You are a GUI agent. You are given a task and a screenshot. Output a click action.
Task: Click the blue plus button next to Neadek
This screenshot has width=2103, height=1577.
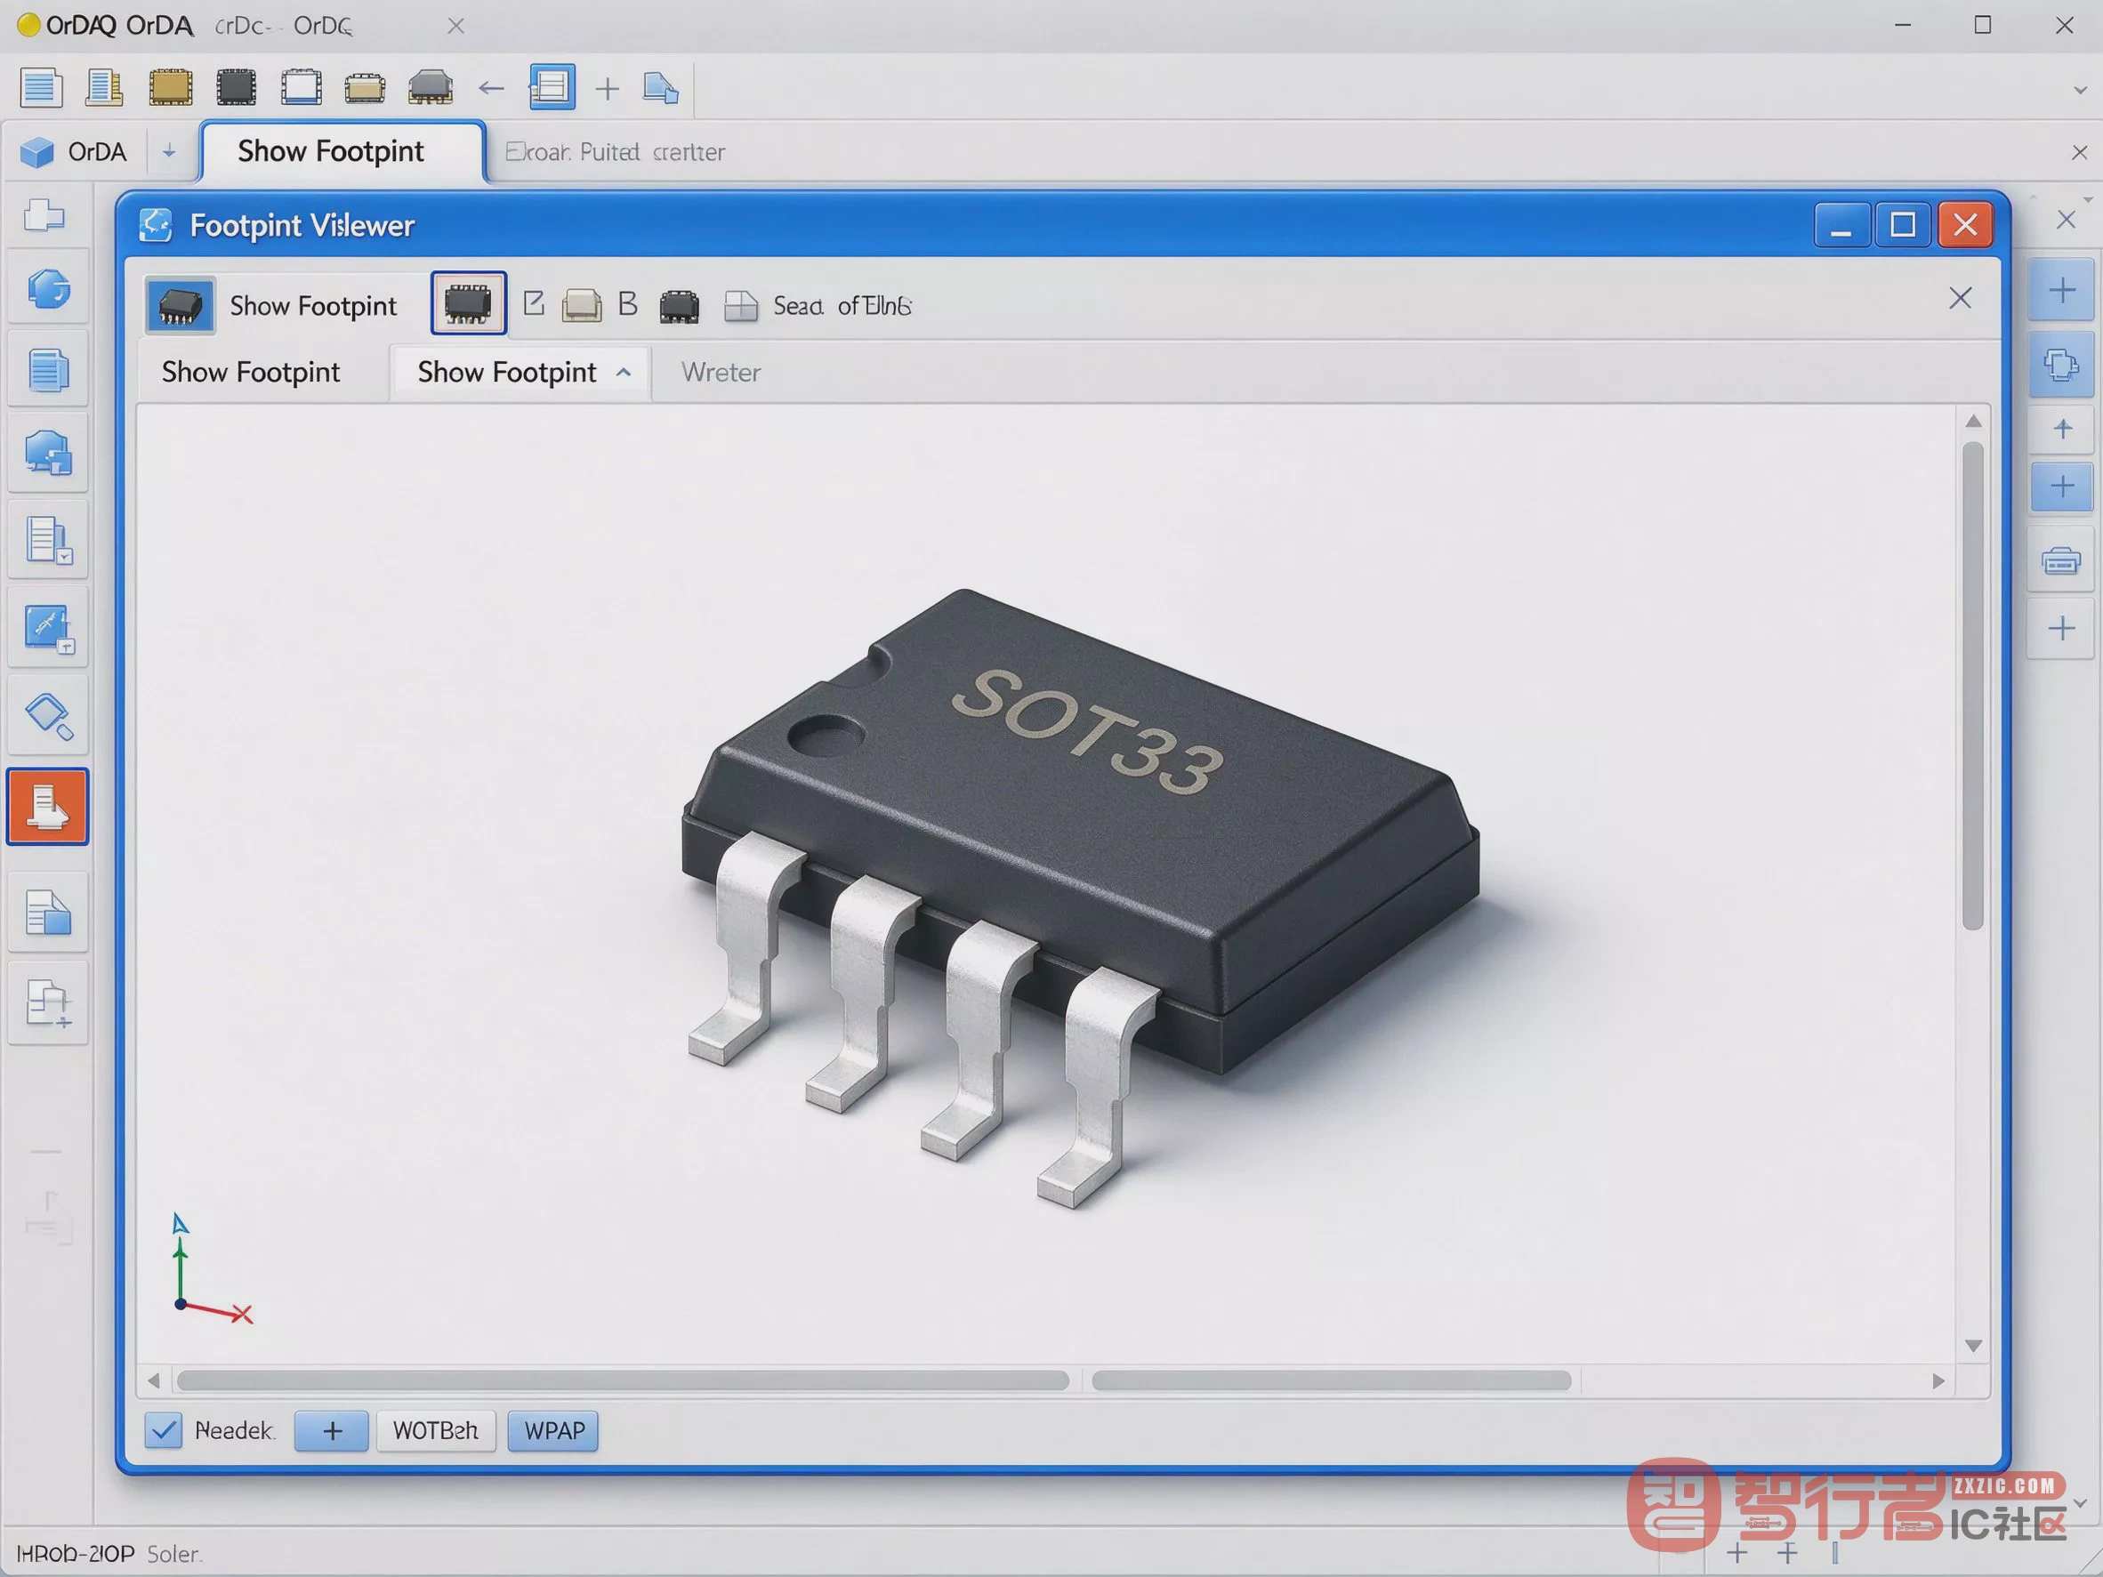[331, 1430]
